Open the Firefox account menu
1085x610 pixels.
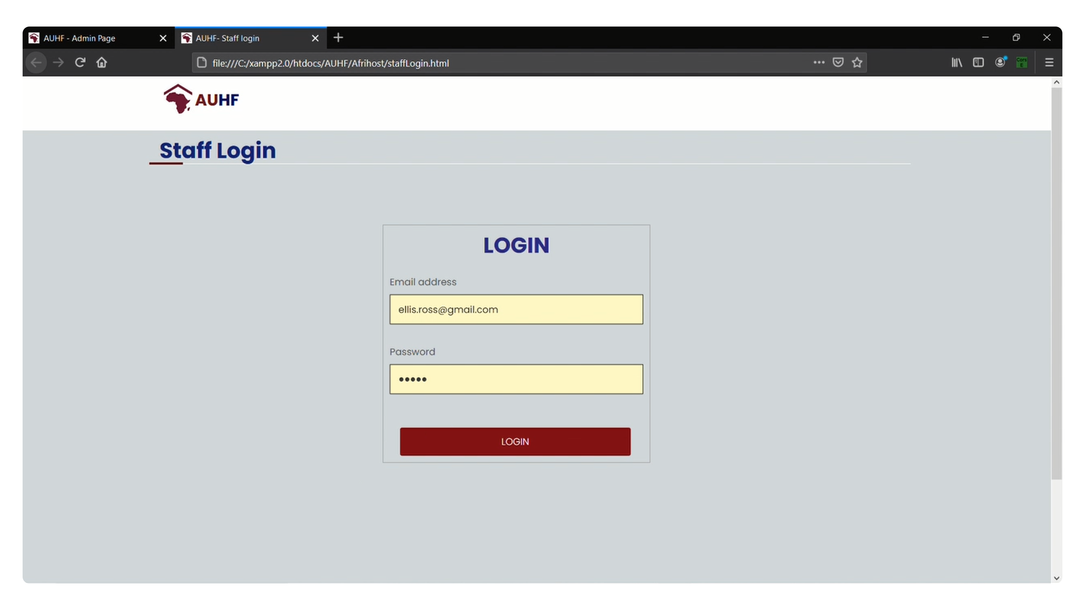coord(1000,62)
